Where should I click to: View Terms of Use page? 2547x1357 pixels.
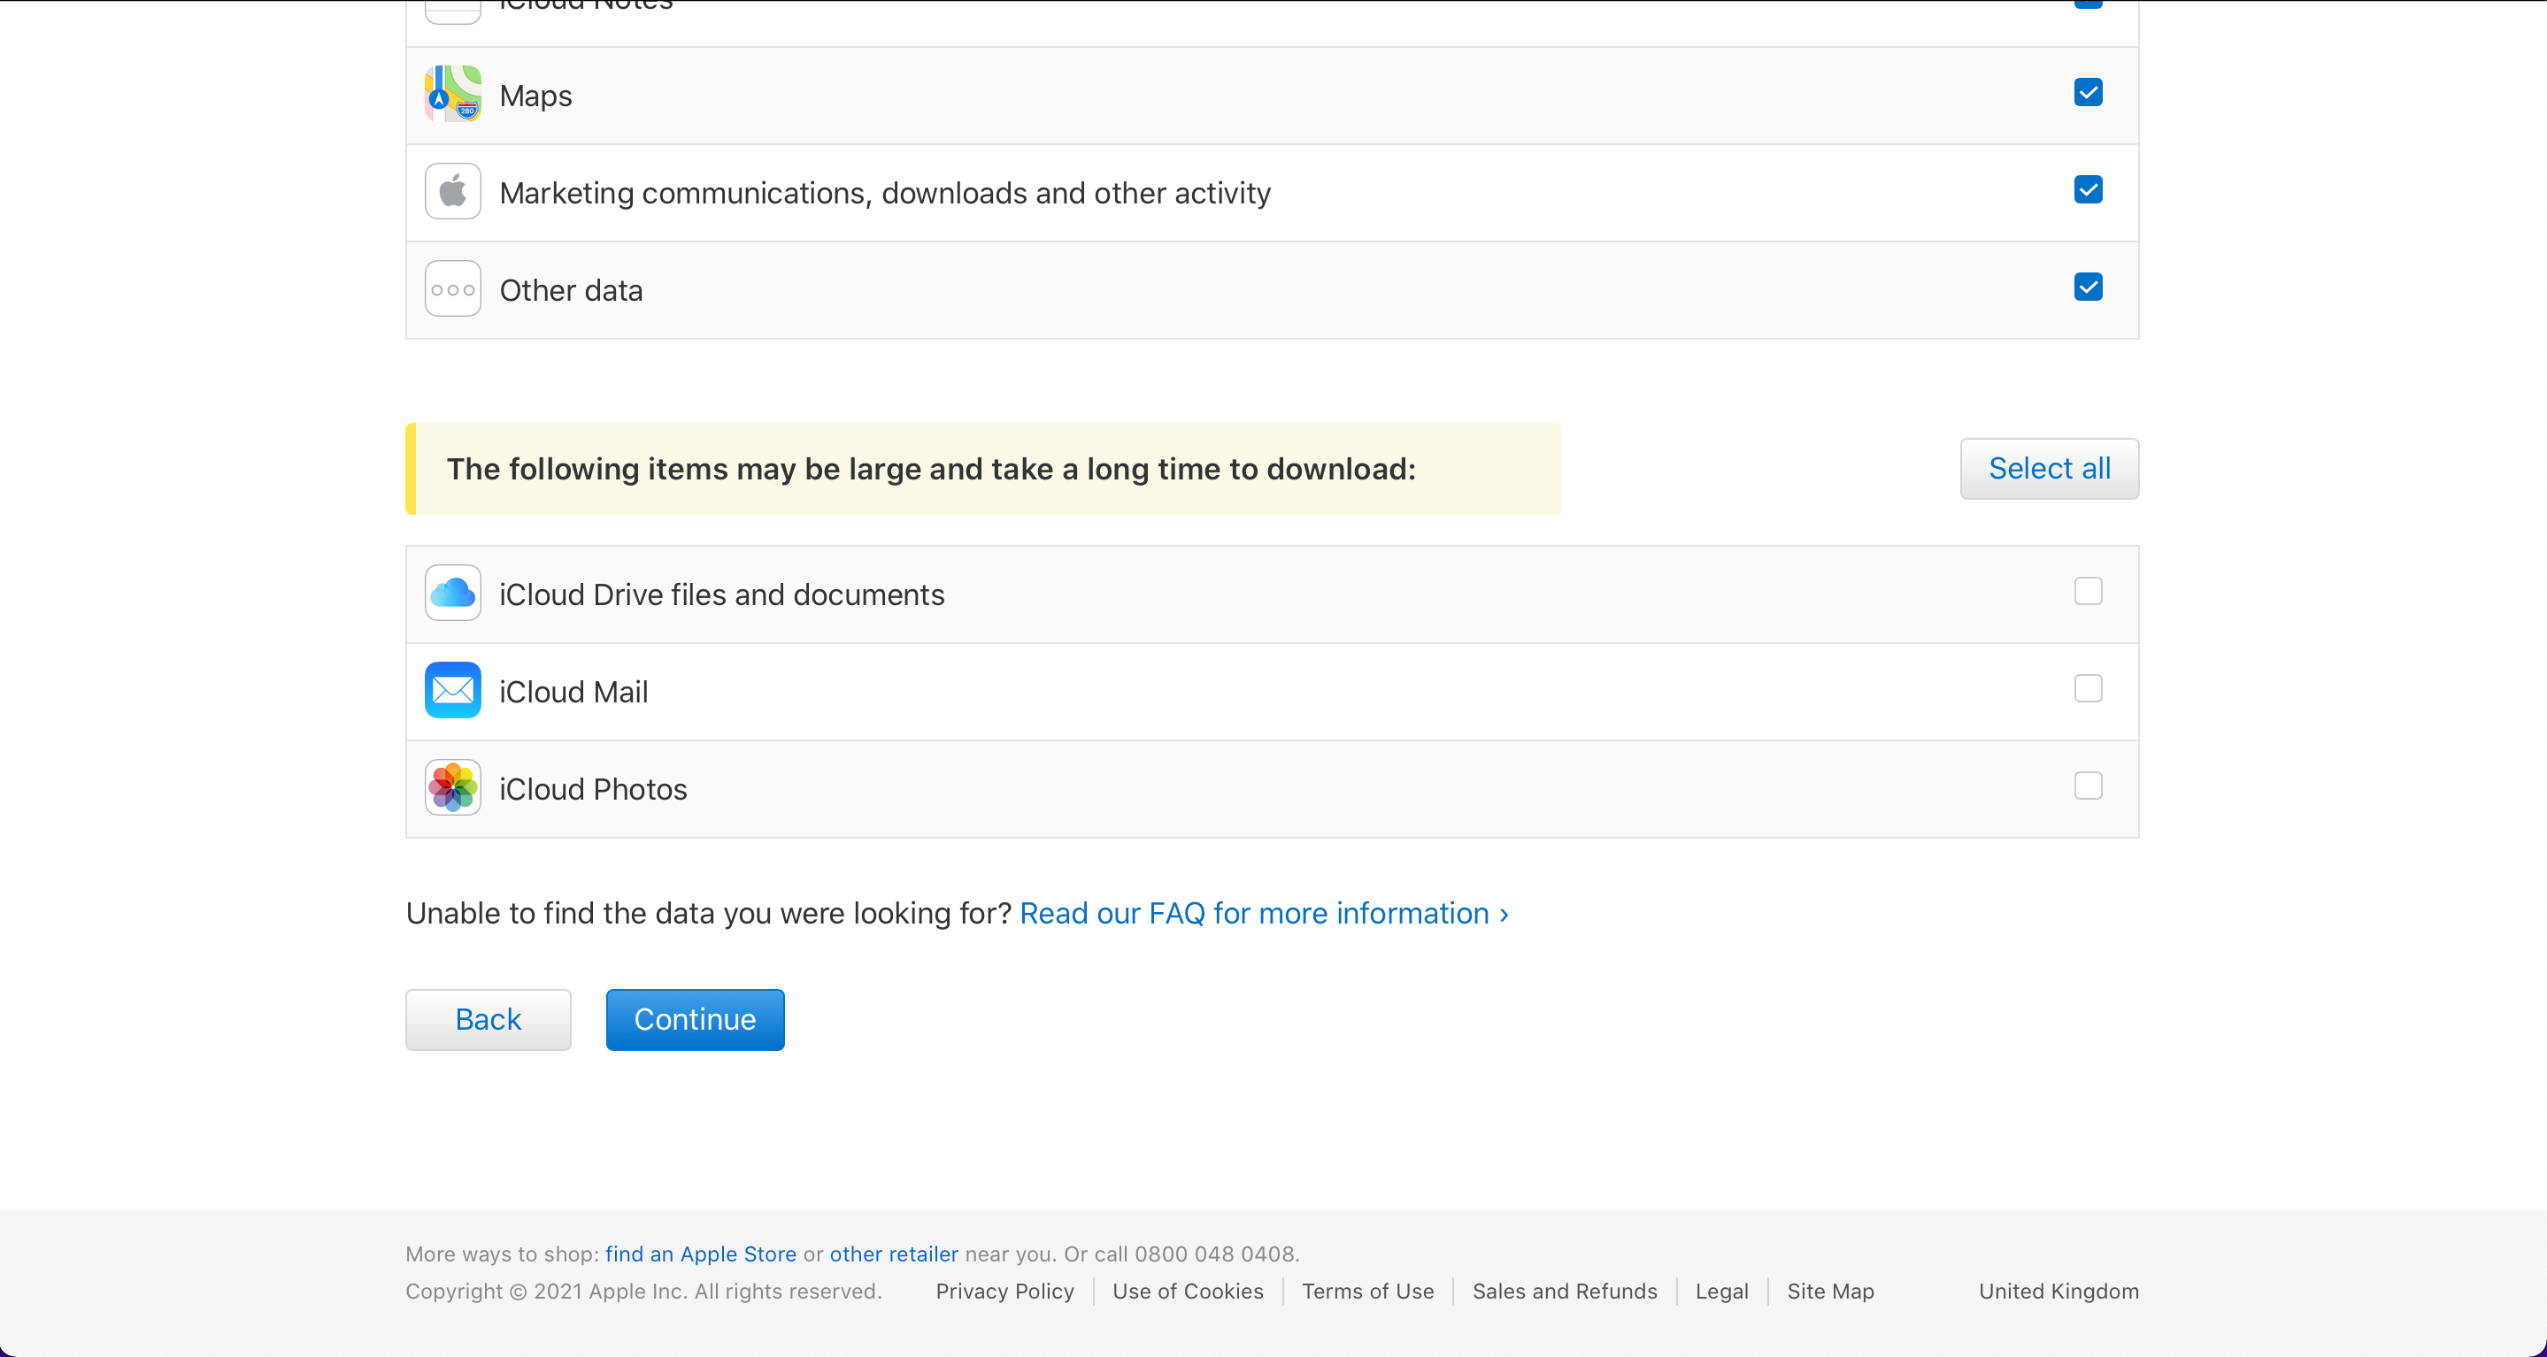[1368, 1293]
